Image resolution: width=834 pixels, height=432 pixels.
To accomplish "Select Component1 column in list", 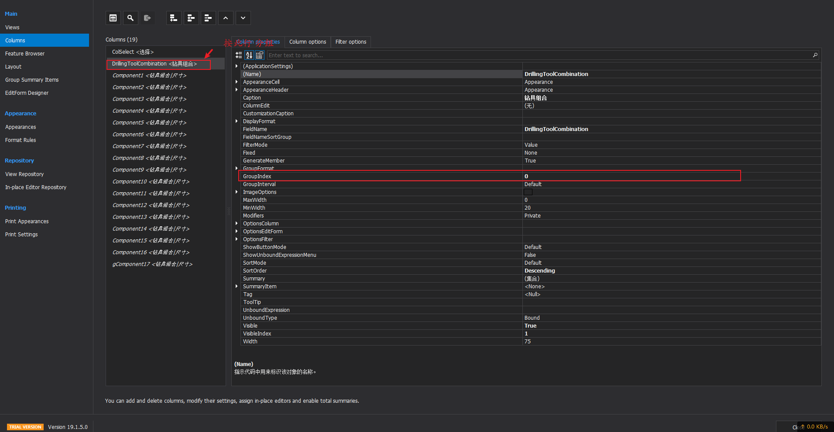I will (x=166, y=76).
